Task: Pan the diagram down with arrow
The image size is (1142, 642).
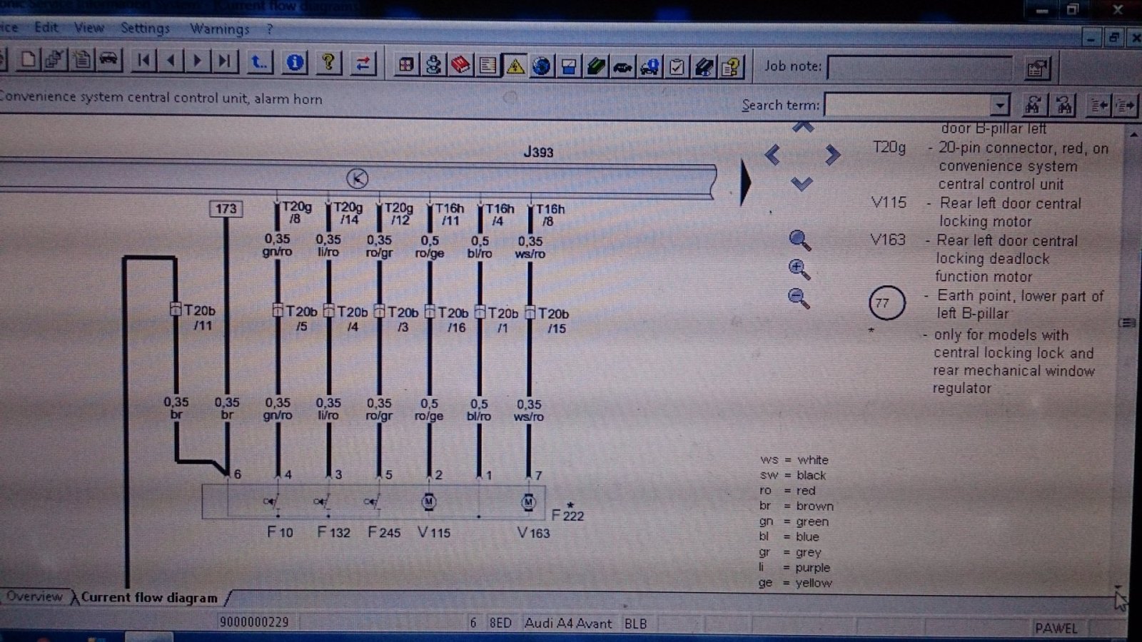Action: [x=802, y=183]
